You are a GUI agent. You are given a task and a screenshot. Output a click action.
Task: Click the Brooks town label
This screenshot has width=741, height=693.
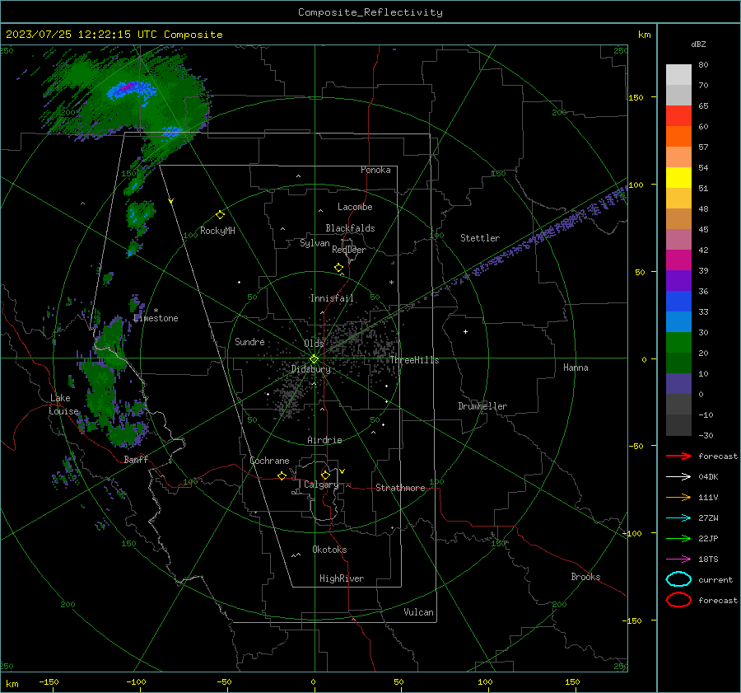click(x=585, y=577)
